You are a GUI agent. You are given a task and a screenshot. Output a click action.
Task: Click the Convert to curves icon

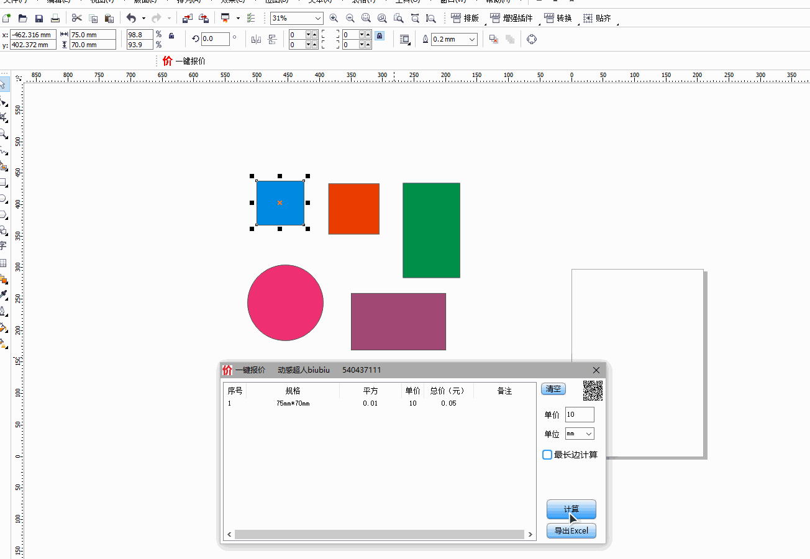pyautogui.click(x=531, y=39)
